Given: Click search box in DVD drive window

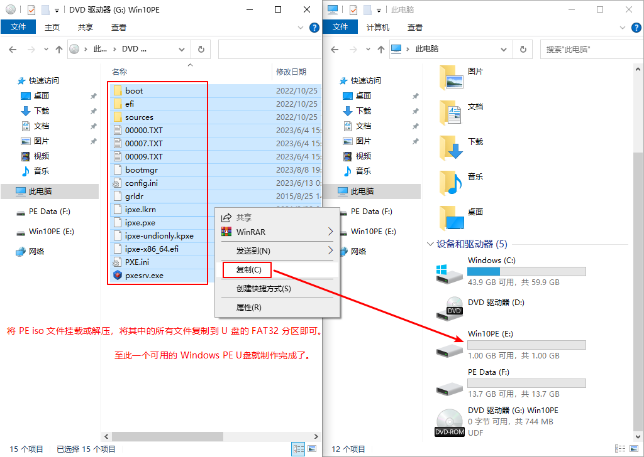Looking at the screenshot, I should coord(269,49).
